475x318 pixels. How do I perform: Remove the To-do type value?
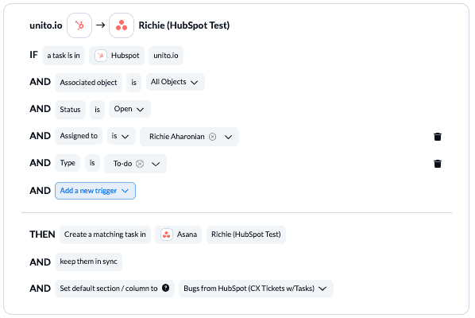[x=140, y=164]
